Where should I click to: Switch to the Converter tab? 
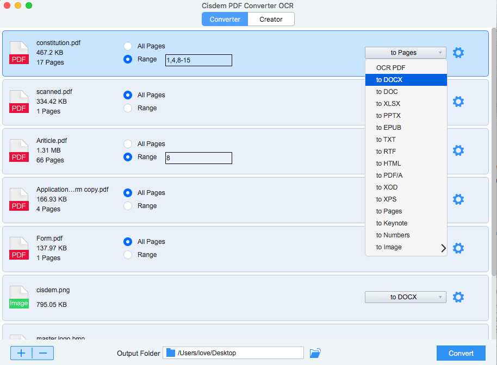click(x=225, y=20)
